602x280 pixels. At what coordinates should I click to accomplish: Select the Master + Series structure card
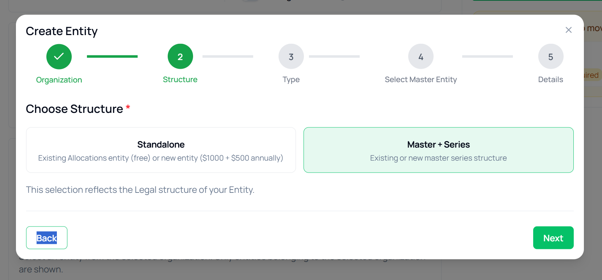tap(438, 150)
